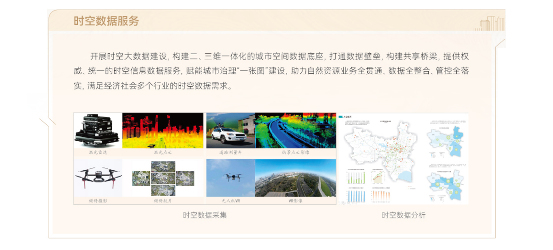Click the 倾斜摄影 drone image
The height and width of the screenshot is (250, 553).
tap(98, 178)
